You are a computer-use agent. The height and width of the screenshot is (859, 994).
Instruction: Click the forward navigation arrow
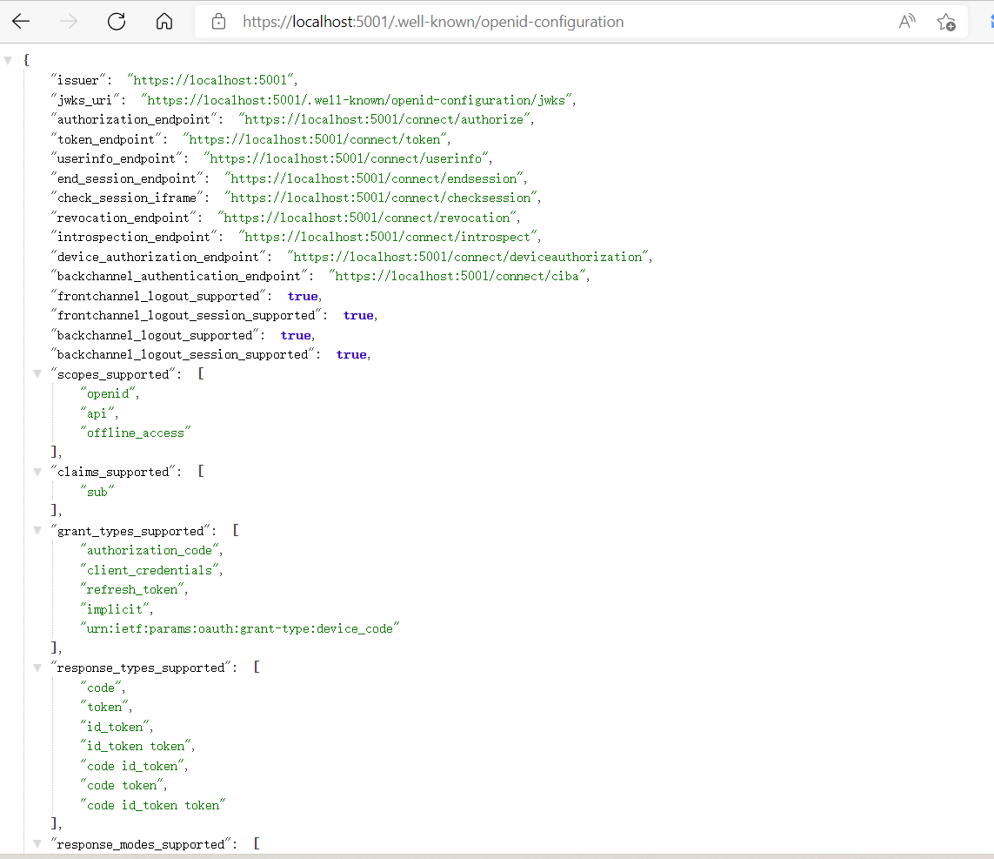(68, 21)
